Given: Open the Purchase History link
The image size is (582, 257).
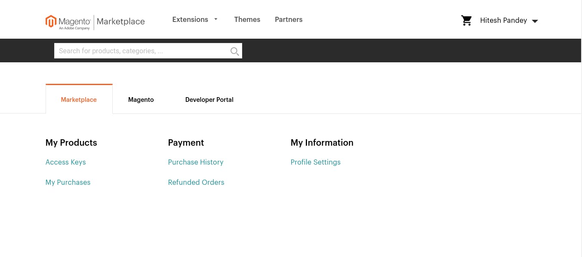Looking at the screenshot, I should click(196, 162).
